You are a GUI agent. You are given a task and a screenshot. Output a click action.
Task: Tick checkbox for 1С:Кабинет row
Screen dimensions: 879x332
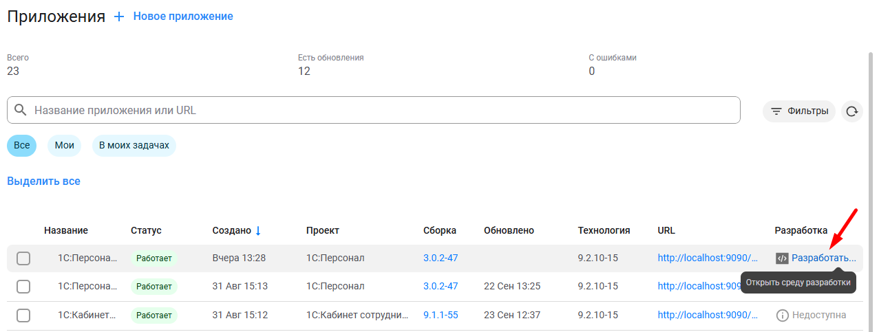[x=23, y=316]
